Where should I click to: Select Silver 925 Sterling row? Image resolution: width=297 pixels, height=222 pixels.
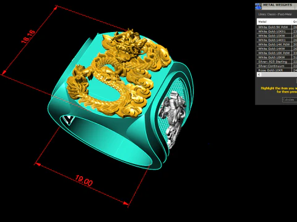(x=277, y=62)
